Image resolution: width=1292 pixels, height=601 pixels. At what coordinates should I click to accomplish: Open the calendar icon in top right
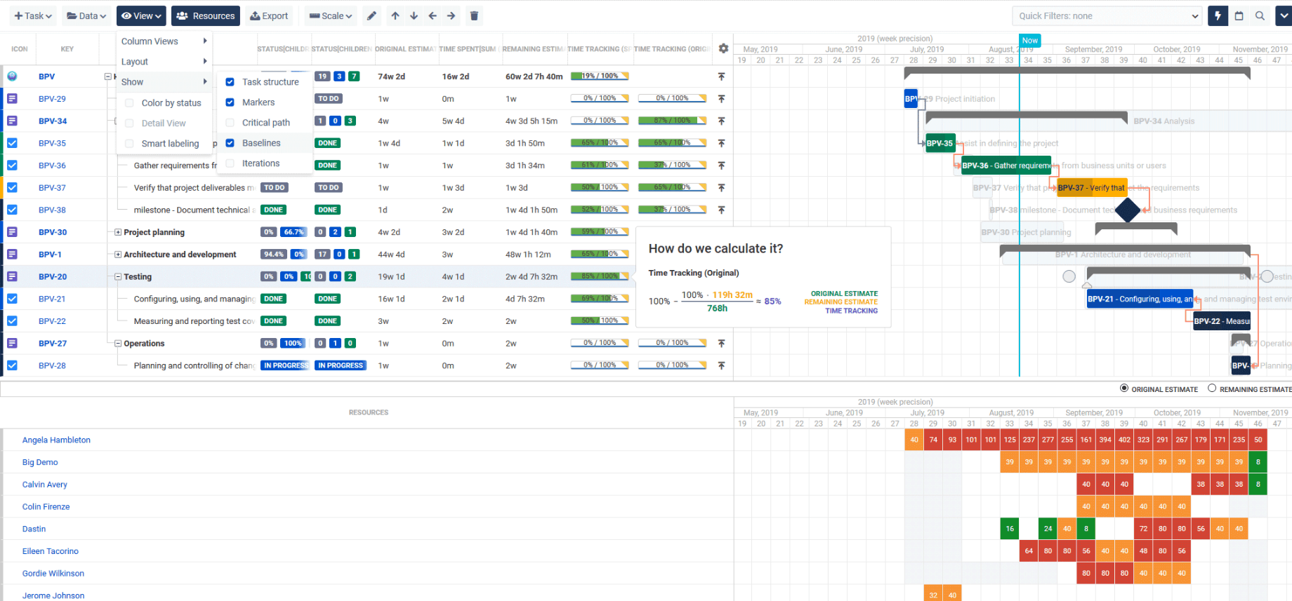1239,16
